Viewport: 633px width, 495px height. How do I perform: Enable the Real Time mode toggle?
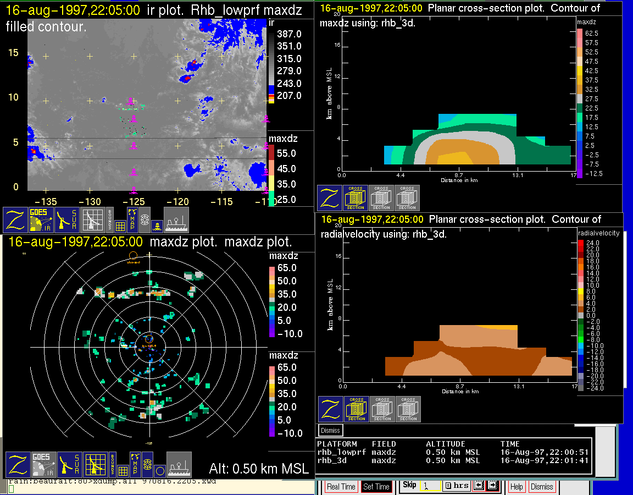341,487
